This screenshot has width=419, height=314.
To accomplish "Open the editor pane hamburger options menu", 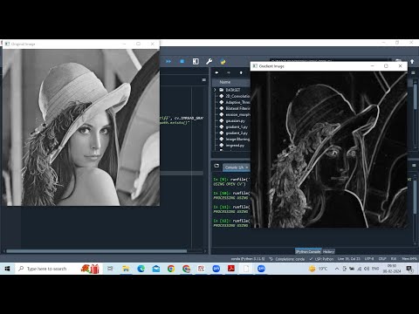I will coord(204,80).
